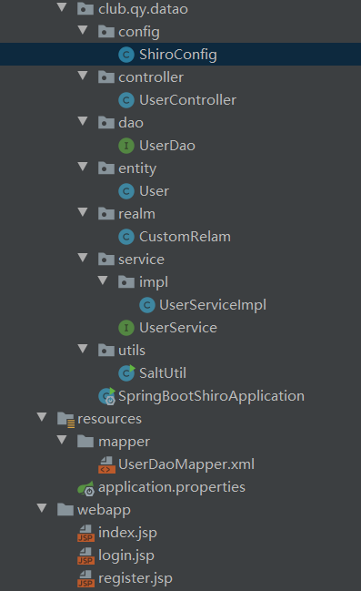
Task: Select the login.jsp file name
Action: pyautogui.click(x=126, y=556)
